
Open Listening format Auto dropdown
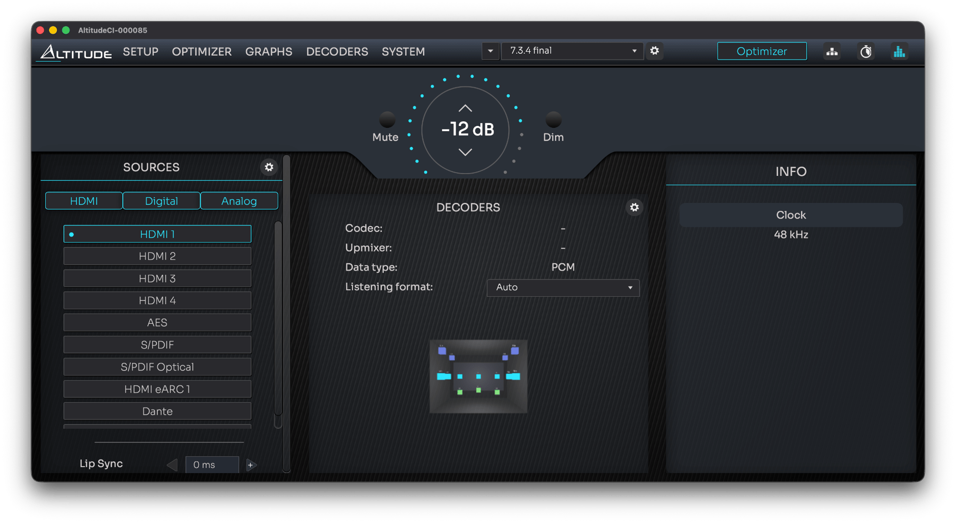click(x=563, y=287)
